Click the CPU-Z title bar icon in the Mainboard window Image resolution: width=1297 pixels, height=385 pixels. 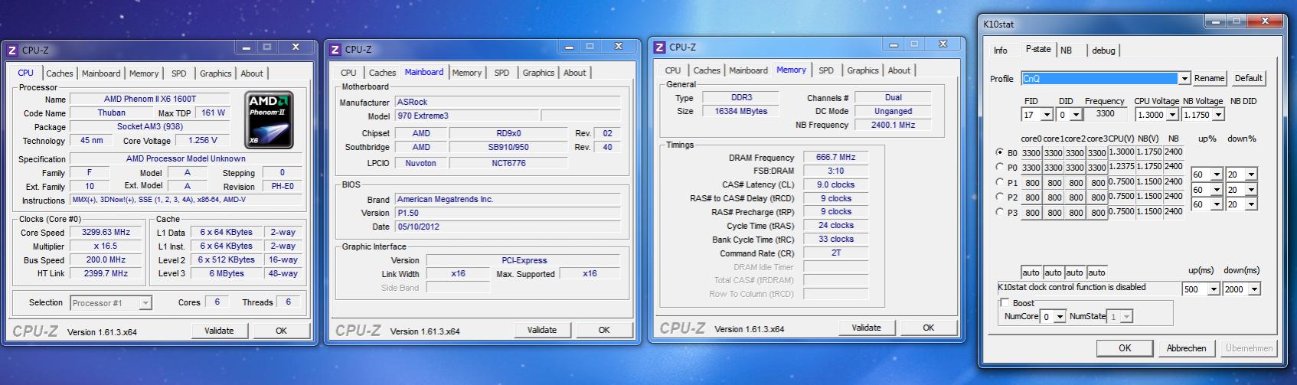[335, 50]
